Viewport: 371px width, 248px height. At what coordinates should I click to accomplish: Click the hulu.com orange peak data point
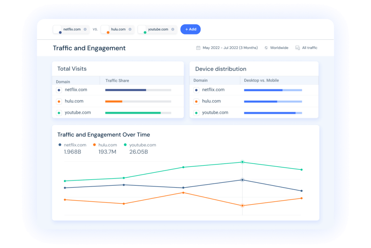pos(183,193)
